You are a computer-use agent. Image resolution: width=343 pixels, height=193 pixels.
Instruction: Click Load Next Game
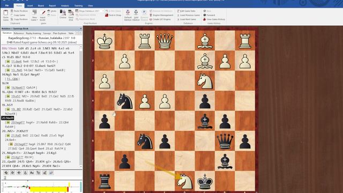coord(187,19)
